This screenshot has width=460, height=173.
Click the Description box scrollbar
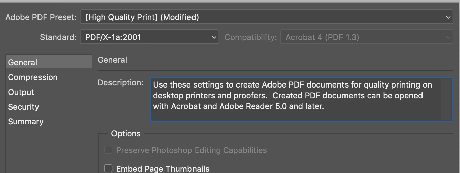pos(447,100)
